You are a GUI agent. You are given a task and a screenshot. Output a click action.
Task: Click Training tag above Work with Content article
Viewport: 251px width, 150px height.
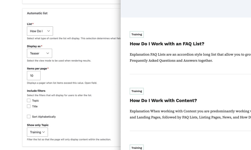pyautogui.click(x=137, y=91)
